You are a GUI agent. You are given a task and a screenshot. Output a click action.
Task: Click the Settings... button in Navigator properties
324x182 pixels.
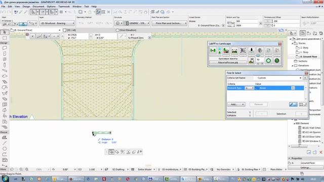[305, 168]
